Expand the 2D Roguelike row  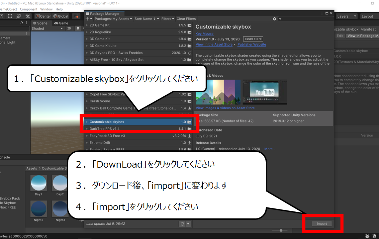tap(87, 32)
